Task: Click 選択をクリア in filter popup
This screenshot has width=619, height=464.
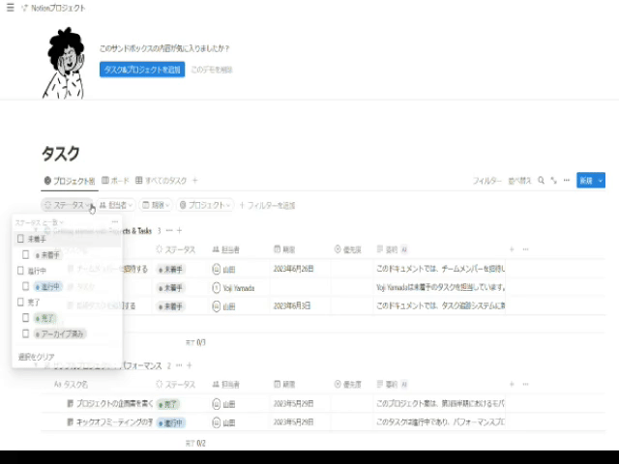Action: [37, 357]
